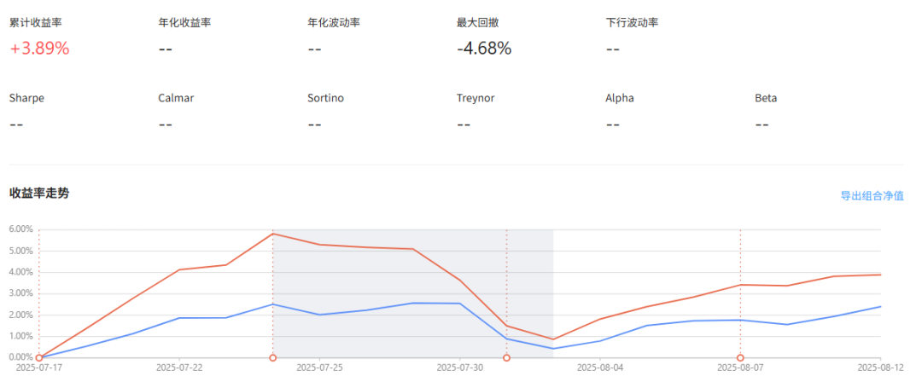Click the circle marker just after 2025-07-30

click(x=506, y=358)
